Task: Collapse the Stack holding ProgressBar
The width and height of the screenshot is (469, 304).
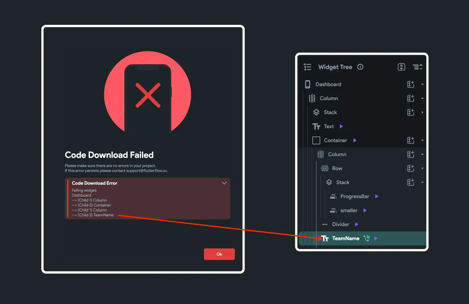Action: click(422, 183)
